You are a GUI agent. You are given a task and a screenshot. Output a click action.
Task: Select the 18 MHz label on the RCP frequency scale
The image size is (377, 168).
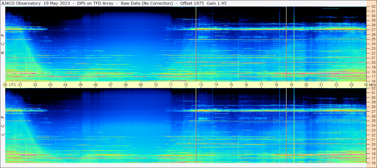point(373,72)
